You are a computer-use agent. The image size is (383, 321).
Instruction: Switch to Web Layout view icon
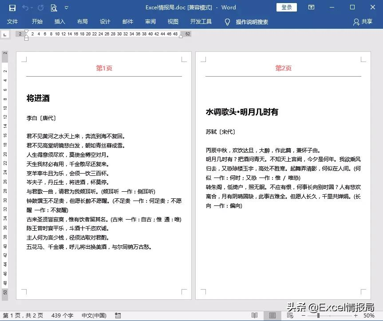coord(290,316)
